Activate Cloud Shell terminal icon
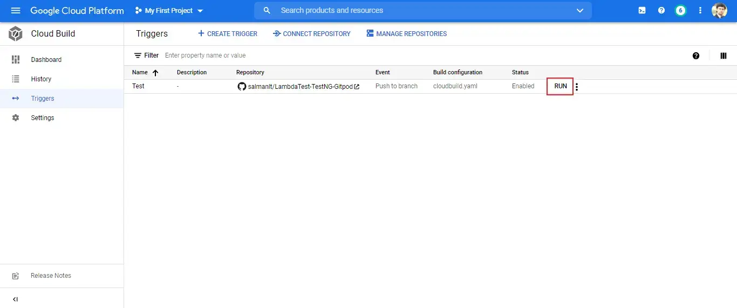The image size is (737, 308). tap(642, 10)
